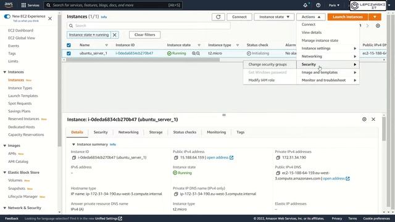Collapse the Actions dropdown
The width and height of the screenshot is (395, 222).
311,17
